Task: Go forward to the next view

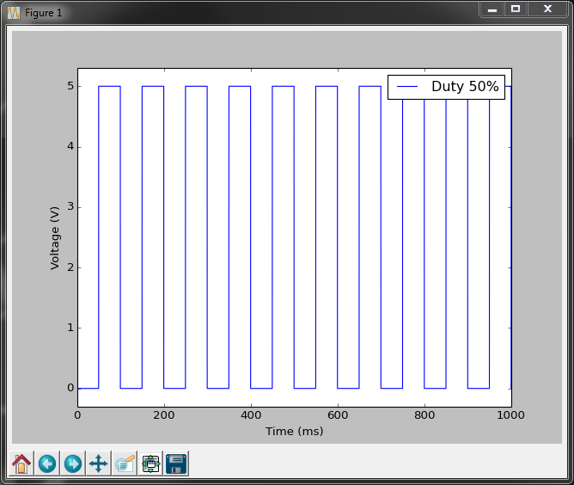Action: (x=73, y=464)
